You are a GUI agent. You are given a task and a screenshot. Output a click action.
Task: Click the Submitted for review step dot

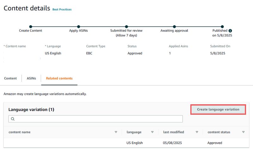pos(126,27)
